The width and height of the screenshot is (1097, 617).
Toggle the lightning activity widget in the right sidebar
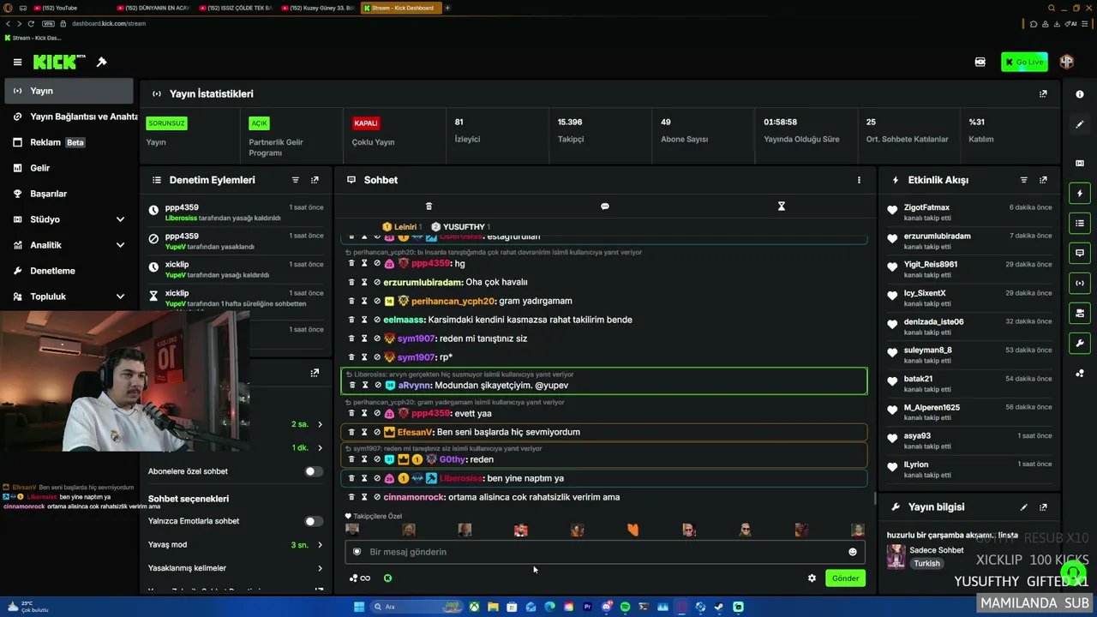1080,194
